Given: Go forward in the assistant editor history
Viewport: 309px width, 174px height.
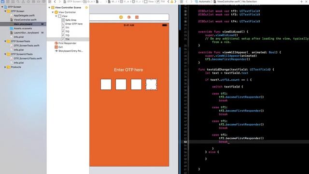Looking at the screenshot, I should click(x=191, y=1).
